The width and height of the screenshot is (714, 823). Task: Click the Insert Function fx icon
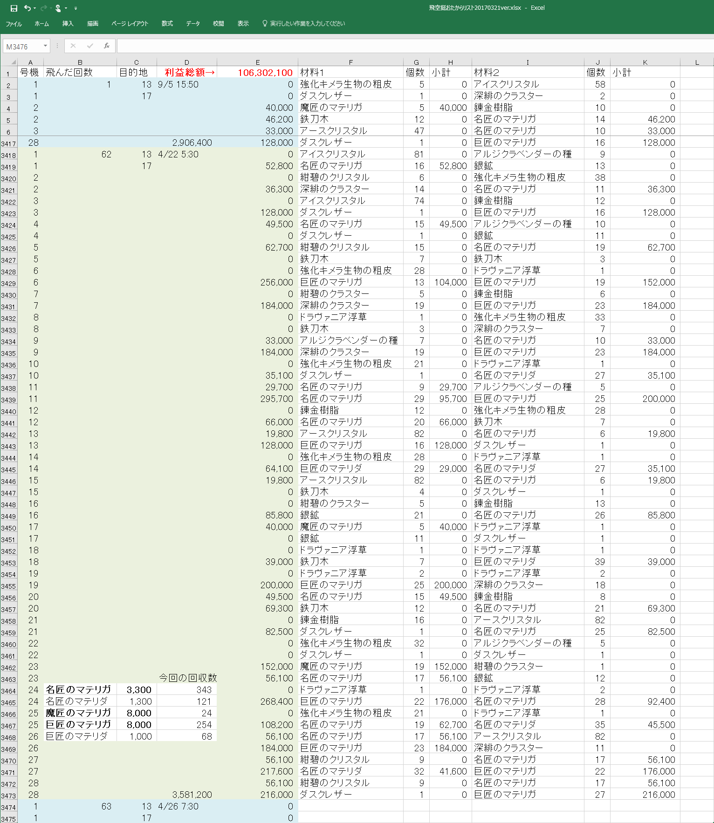(107, 46)
